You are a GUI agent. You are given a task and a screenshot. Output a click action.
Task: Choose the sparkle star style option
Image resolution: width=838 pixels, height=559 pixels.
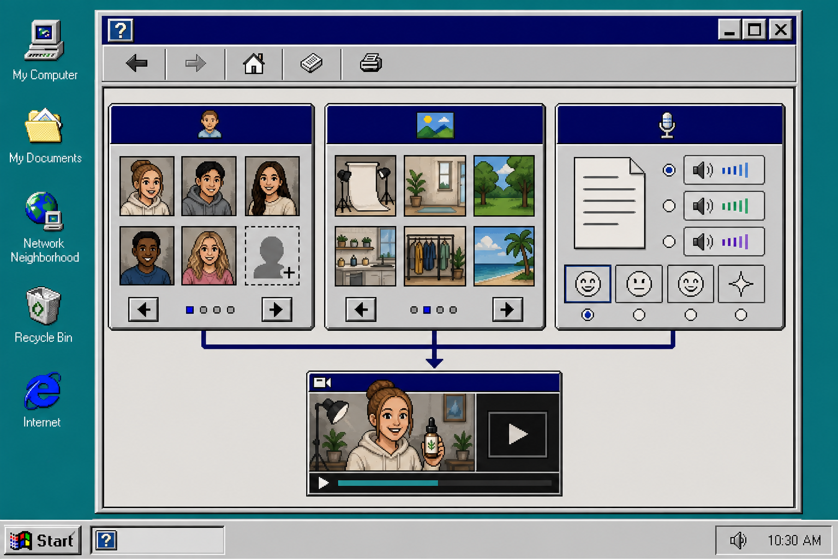point(741,284)
